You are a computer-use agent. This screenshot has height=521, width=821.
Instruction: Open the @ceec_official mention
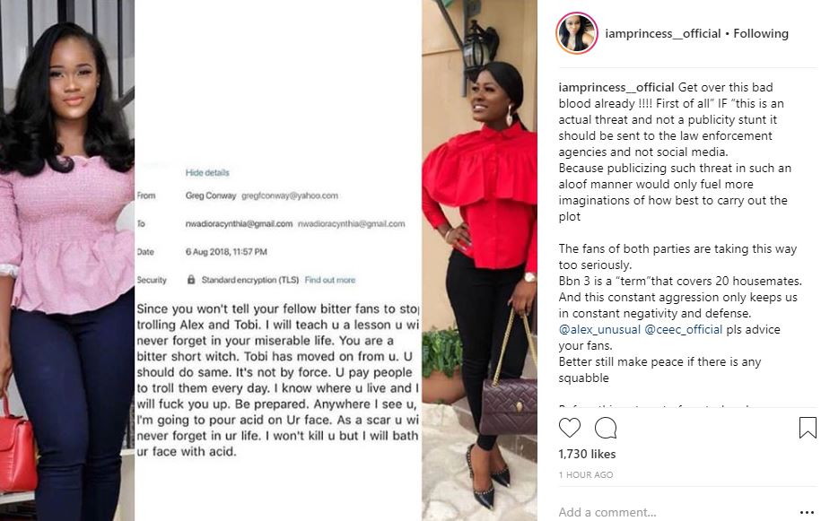click(684, 330)
